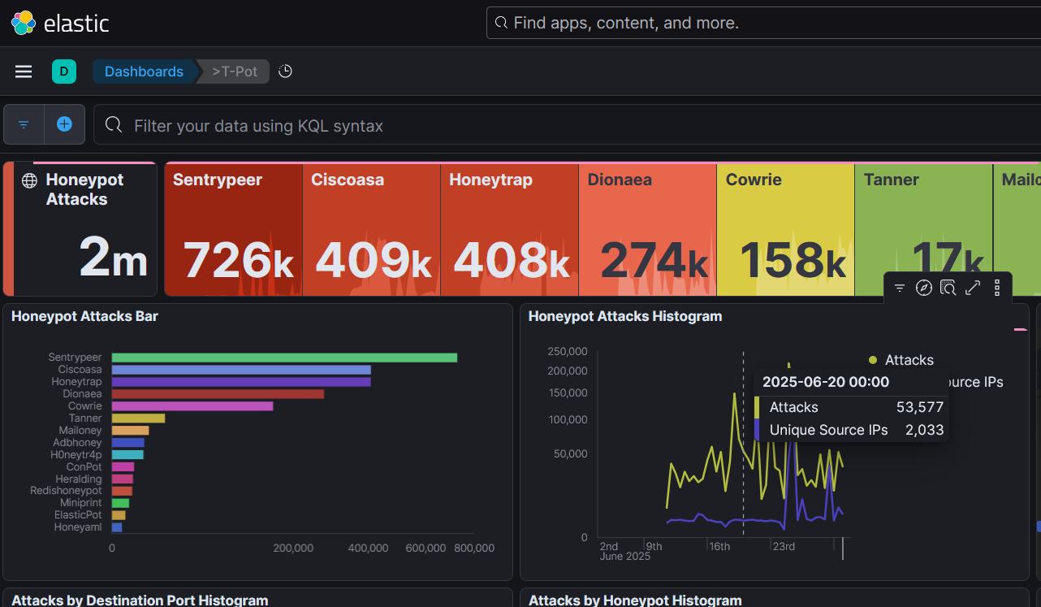Click the Dionaea 274k metric tile
This screenshot has width=1041, height=607.
[647, 229]
